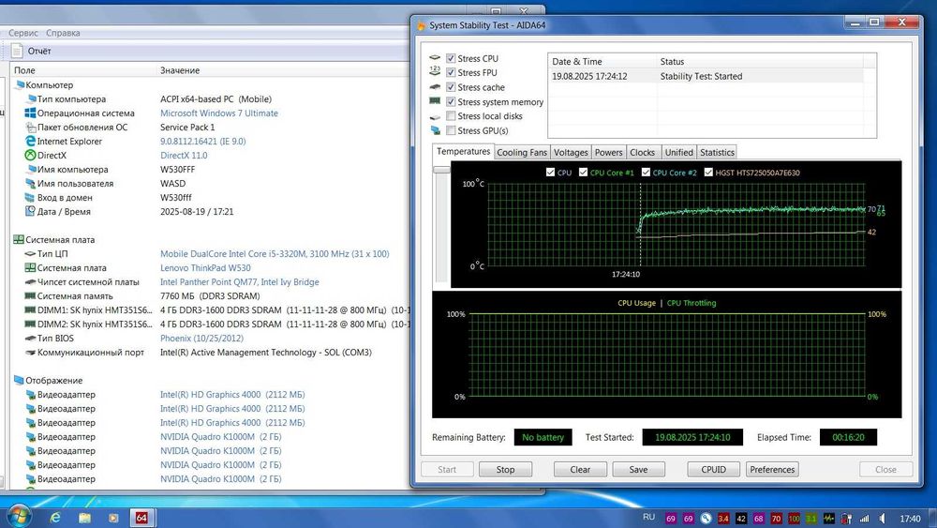Click the RU language indicator
This screenshot has height=528, width=937.
click(x=649, y=518)
